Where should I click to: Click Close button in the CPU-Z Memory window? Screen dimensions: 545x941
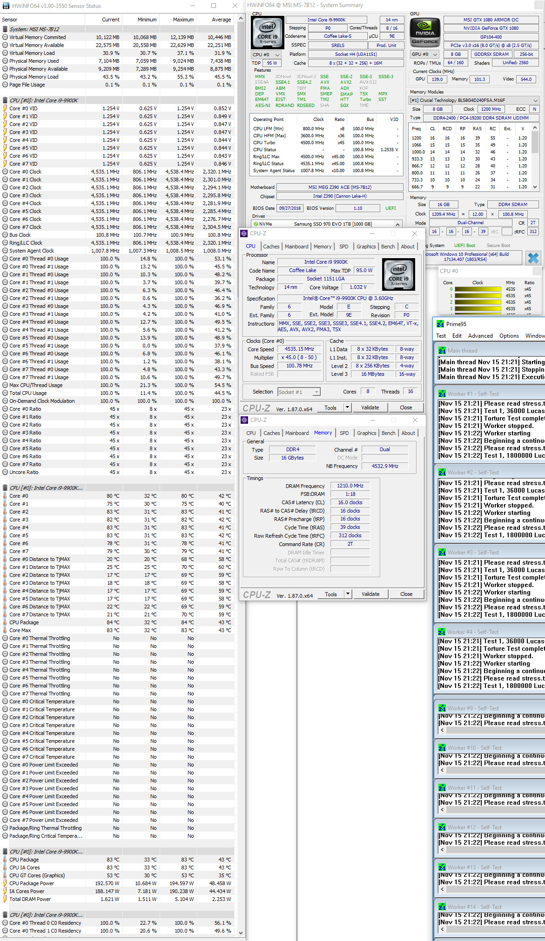[x=406, y=594]
